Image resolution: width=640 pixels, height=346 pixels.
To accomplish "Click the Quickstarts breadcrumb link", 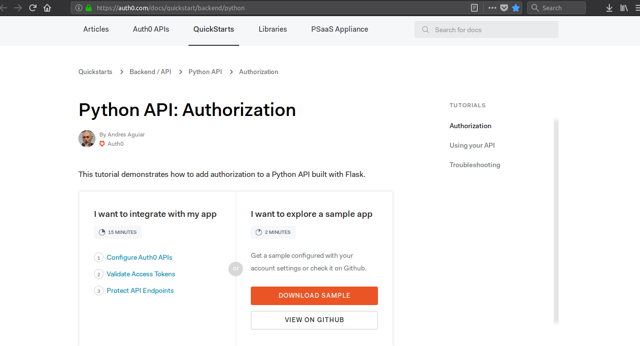I will point(95,72).
